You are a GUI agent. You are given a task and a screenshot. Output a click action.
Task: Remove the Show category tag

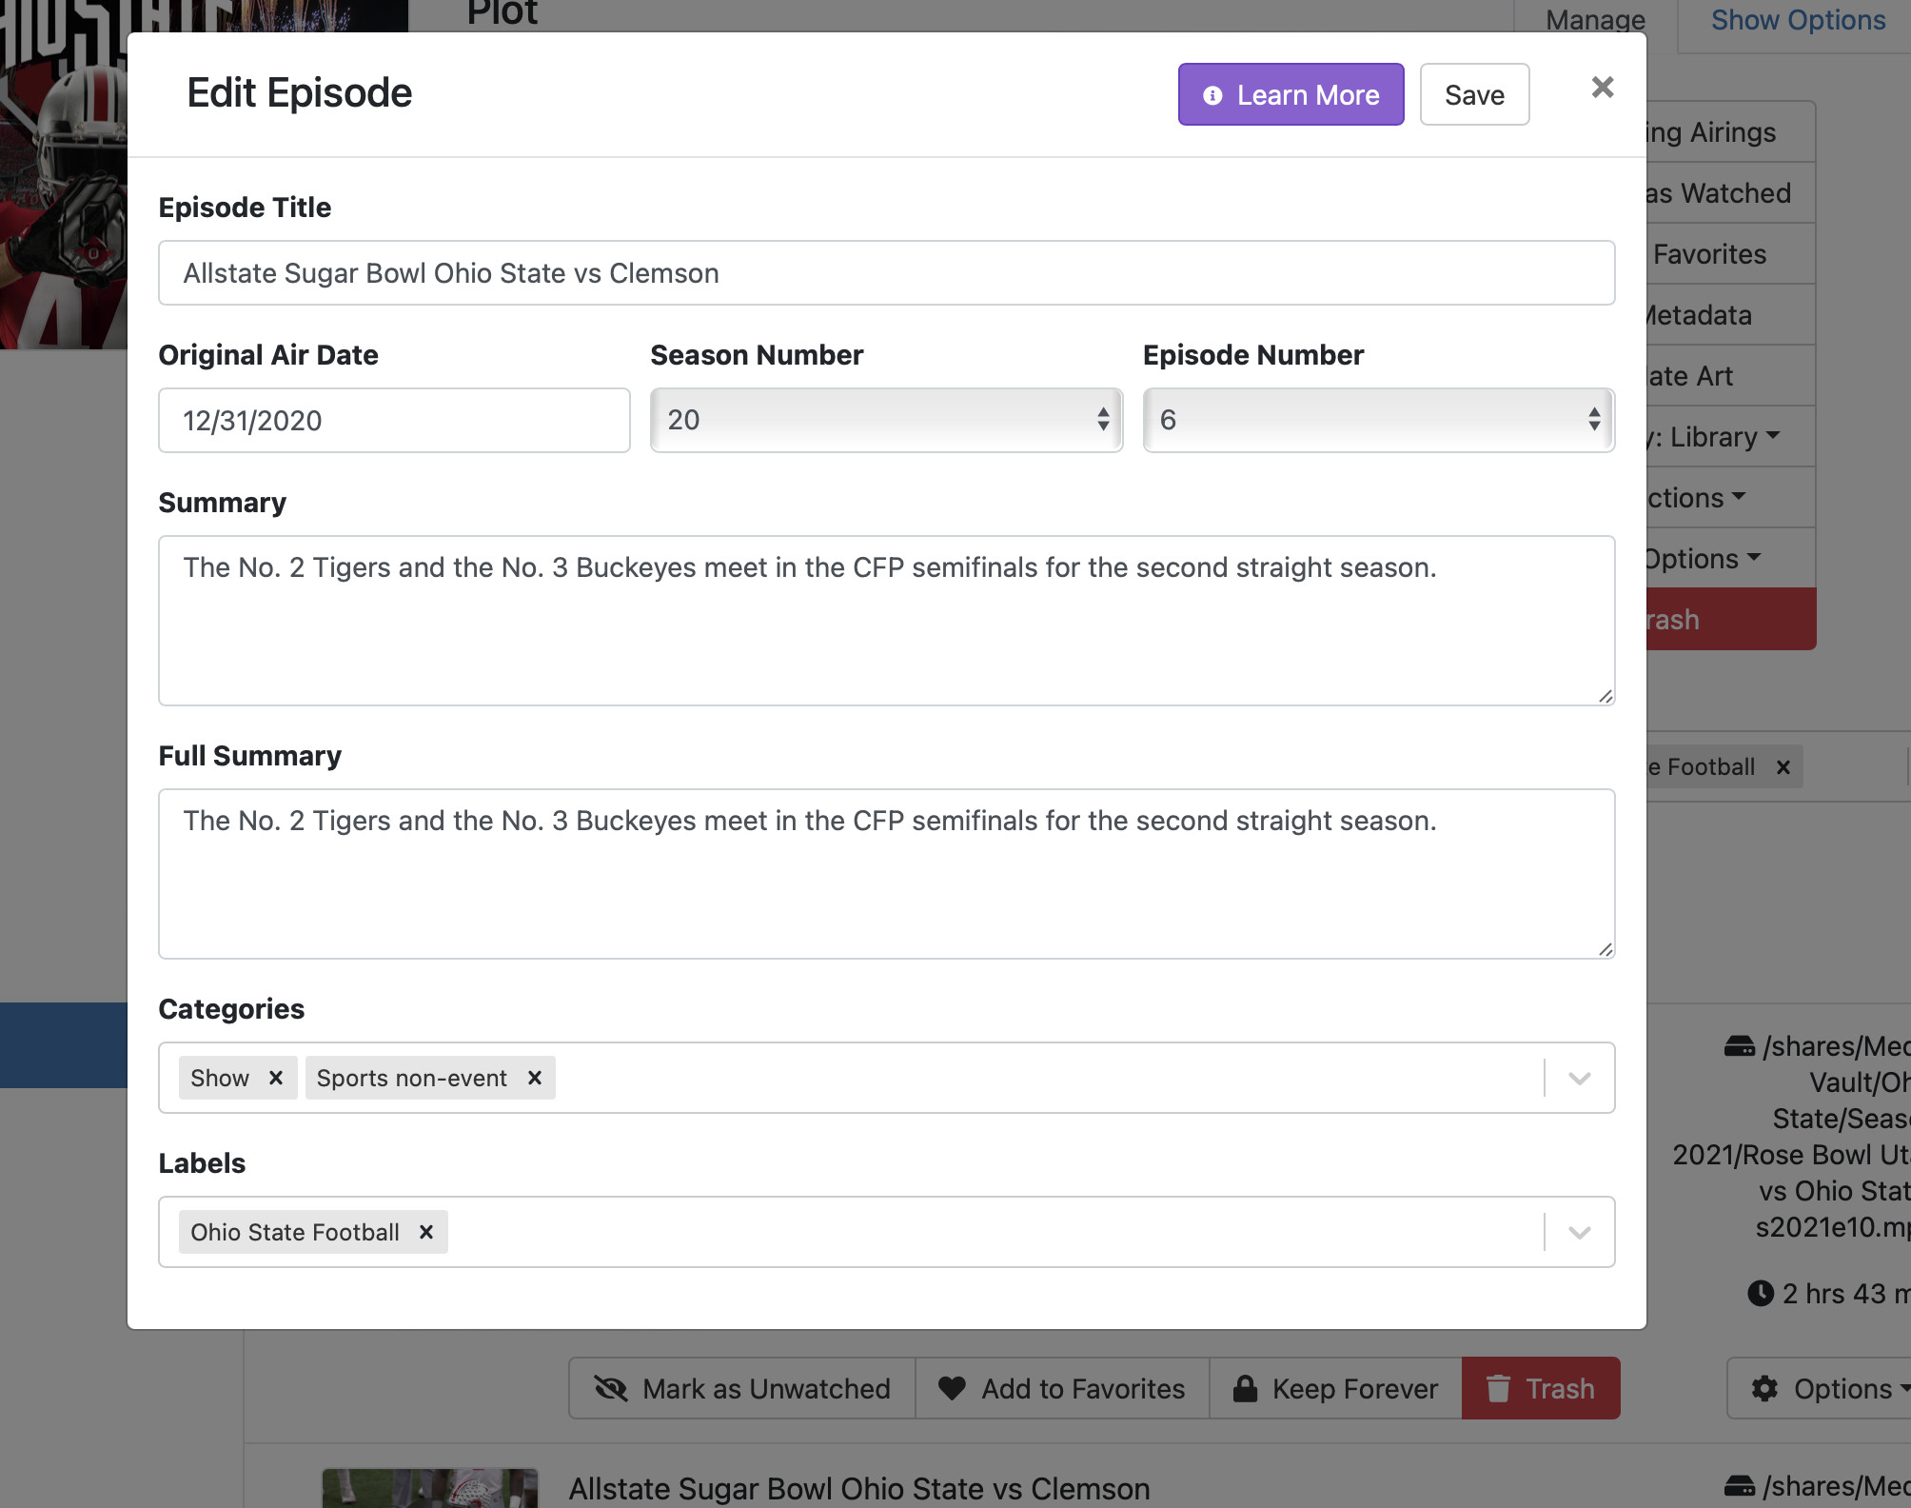276,1078
